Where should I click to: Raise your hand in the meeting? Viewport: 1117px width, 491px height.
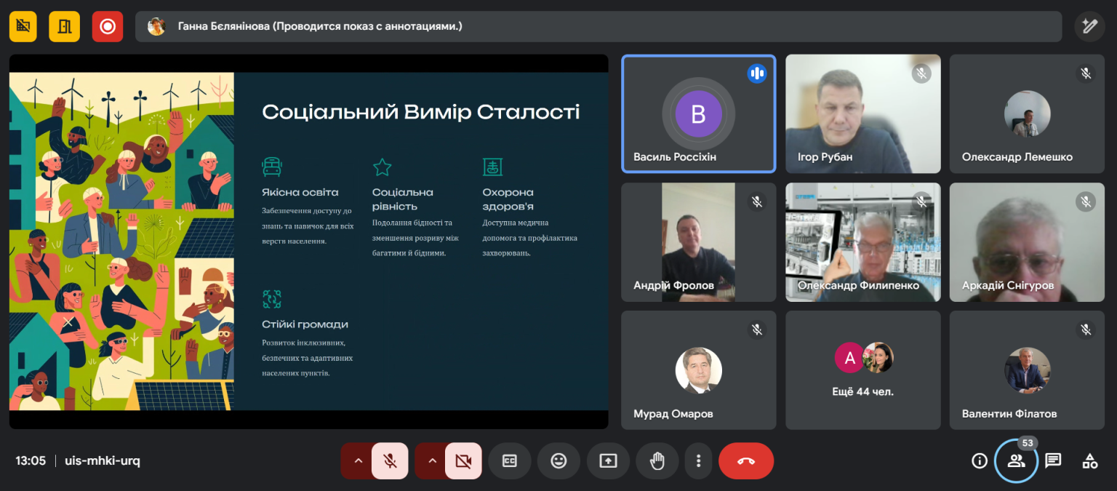(x=657, y=460)
